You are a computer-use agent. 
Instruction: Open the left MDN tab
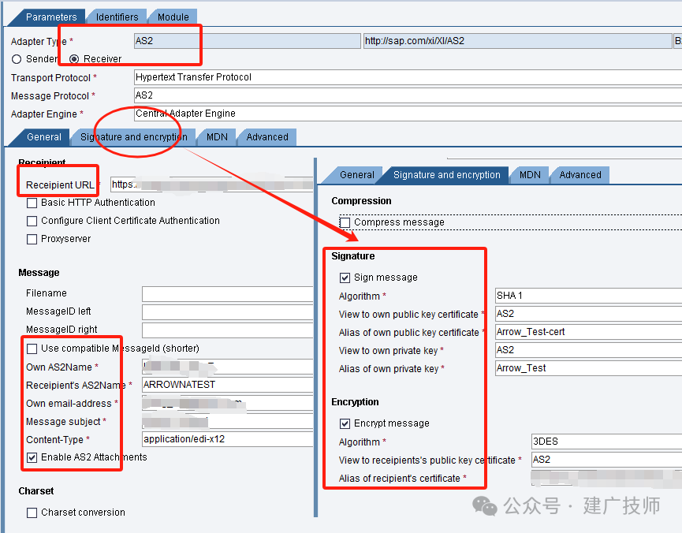[x=217, y=137]
